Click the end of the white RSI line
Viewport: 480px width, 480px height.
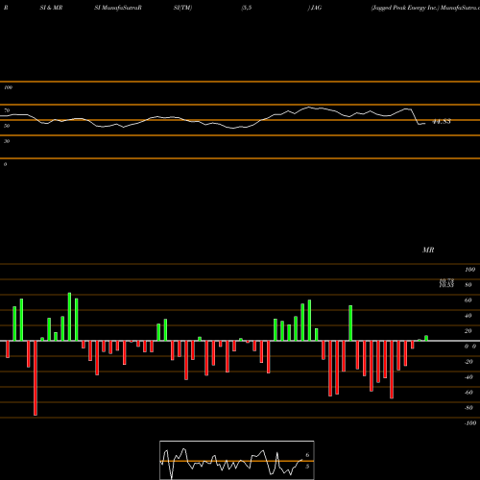click(x=424, y=124)
